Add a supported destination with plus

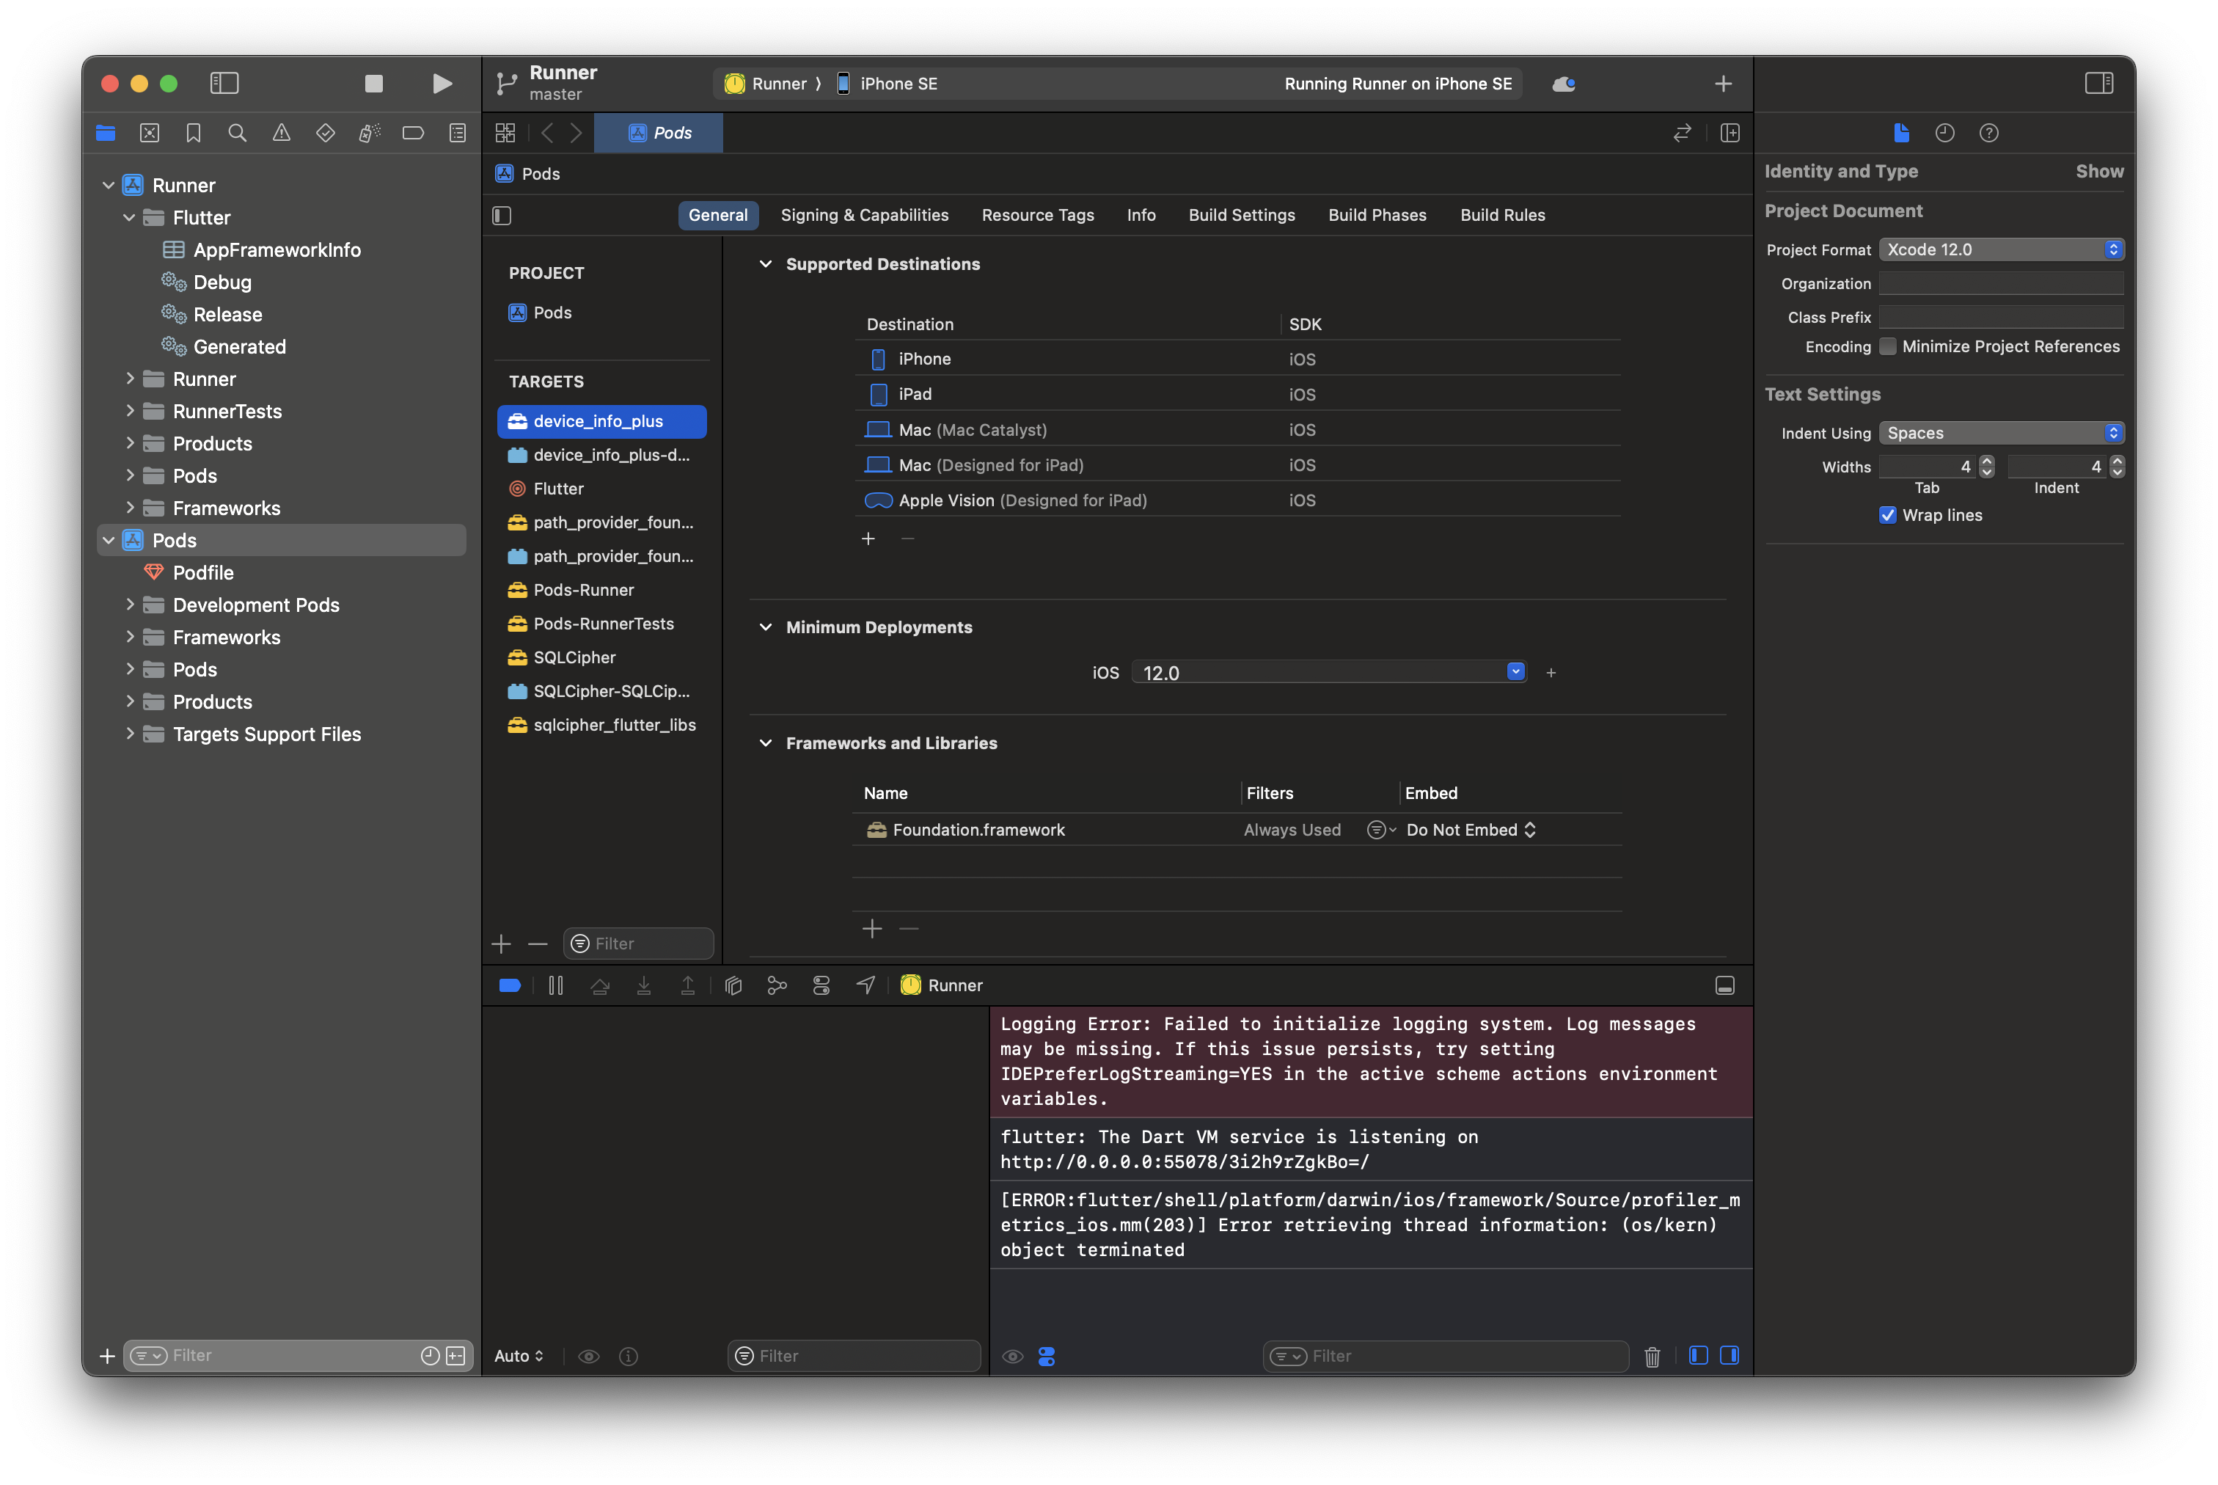point(868,539)
